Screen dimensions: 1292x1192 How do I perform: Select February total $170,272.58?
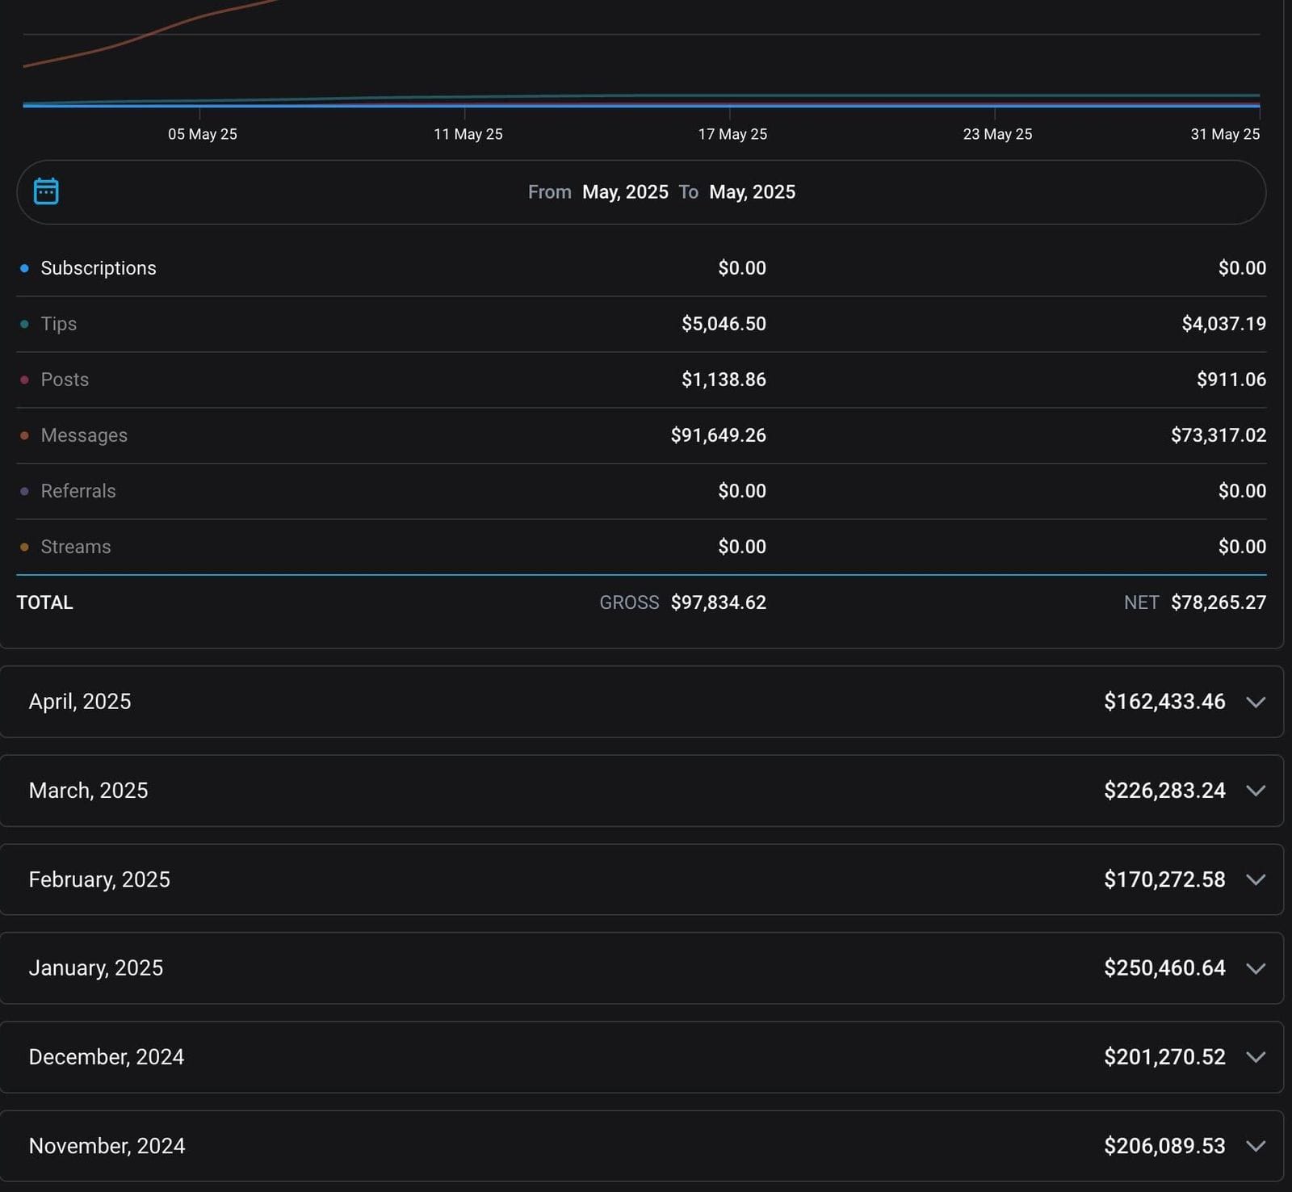pos(1164,879)
